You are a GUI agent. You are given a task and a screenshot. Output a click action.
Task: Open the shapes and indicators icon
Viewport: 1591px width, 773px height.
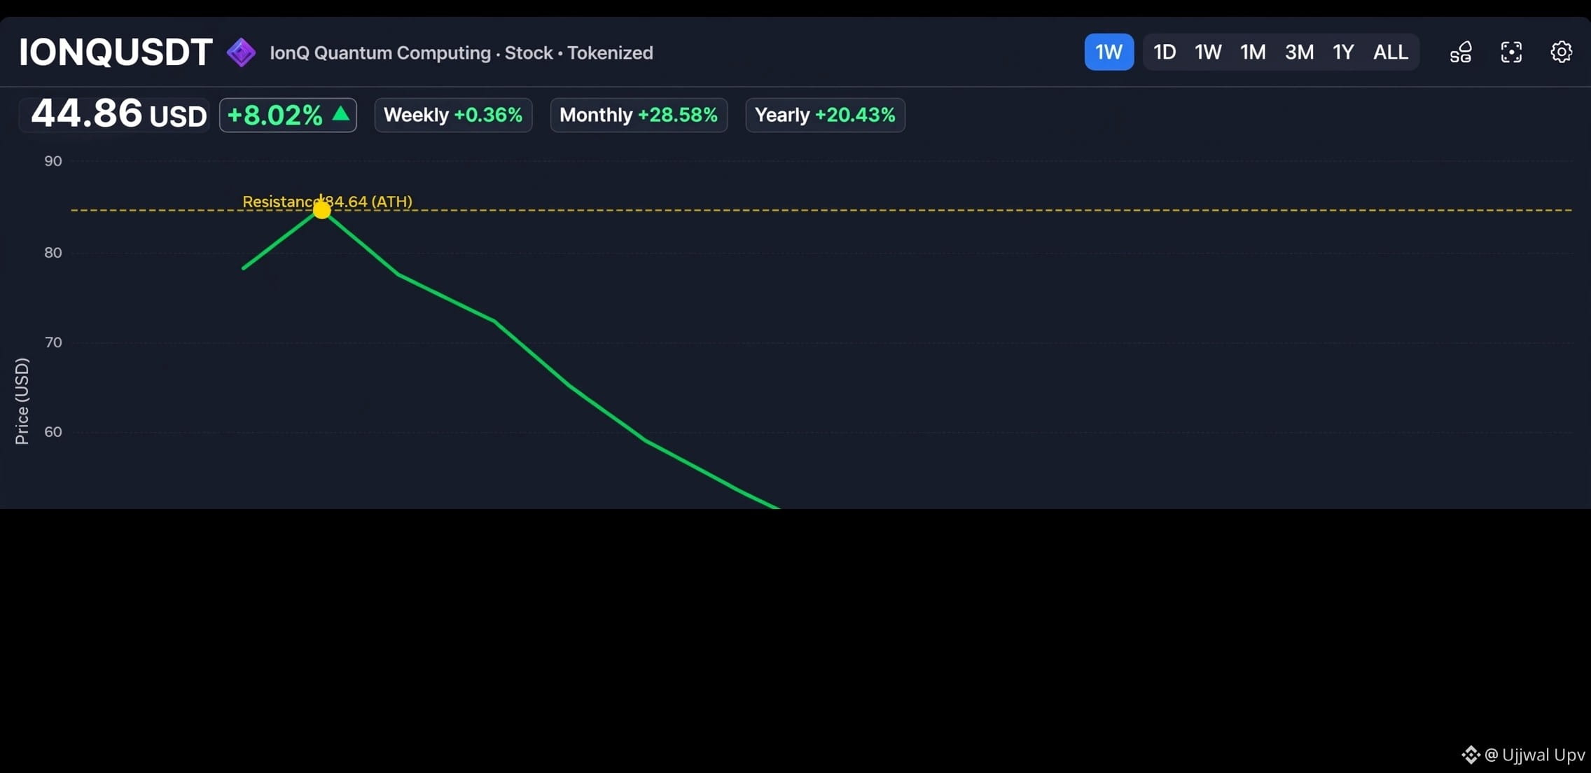click(1461, 52)
